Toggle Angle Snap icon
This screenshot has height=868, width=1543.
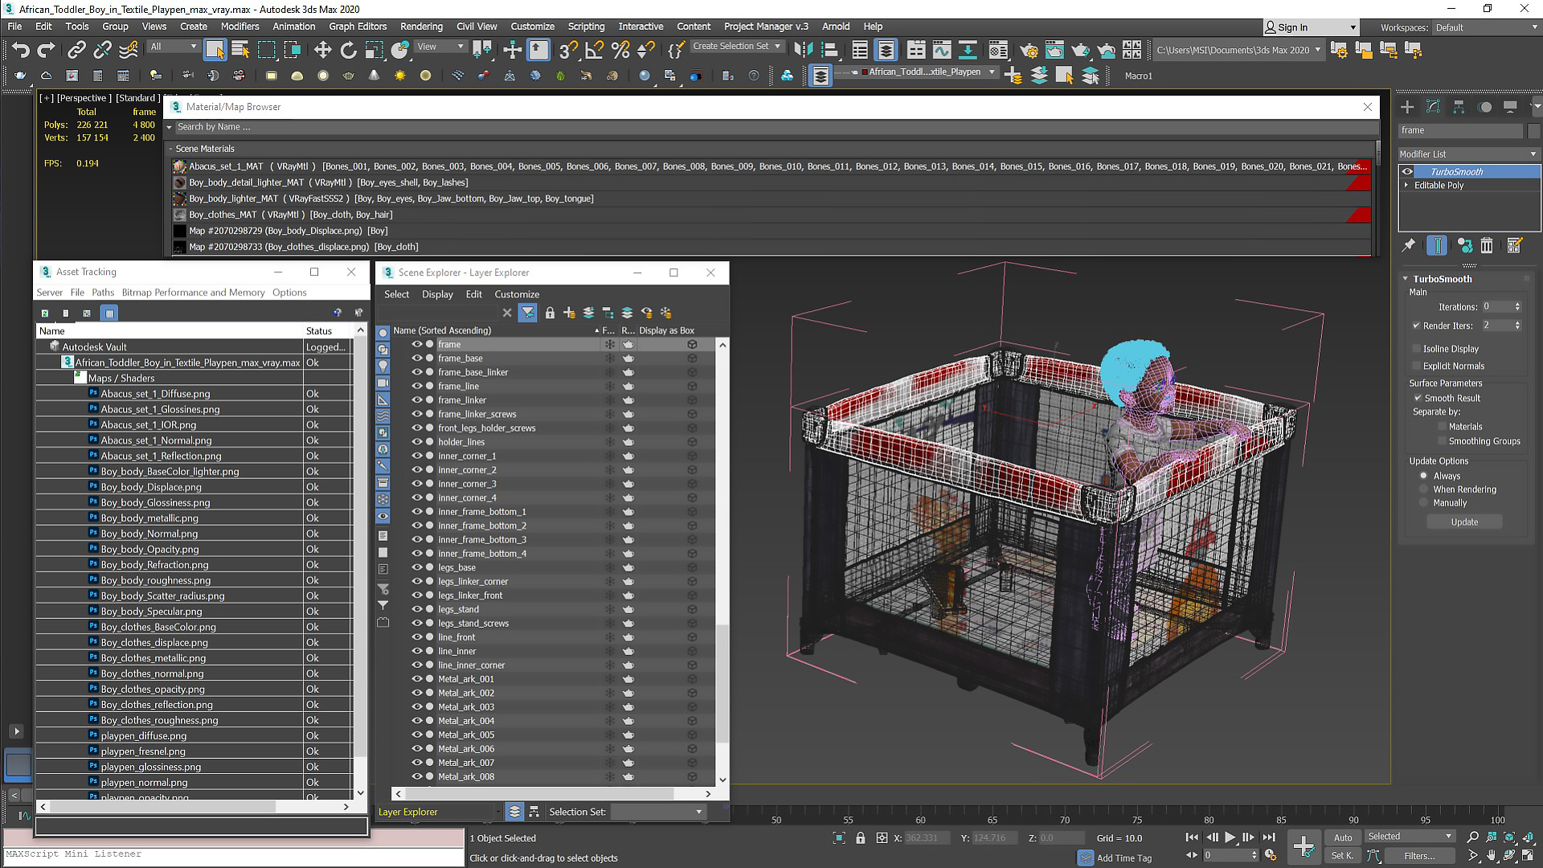tap(594, 50)
